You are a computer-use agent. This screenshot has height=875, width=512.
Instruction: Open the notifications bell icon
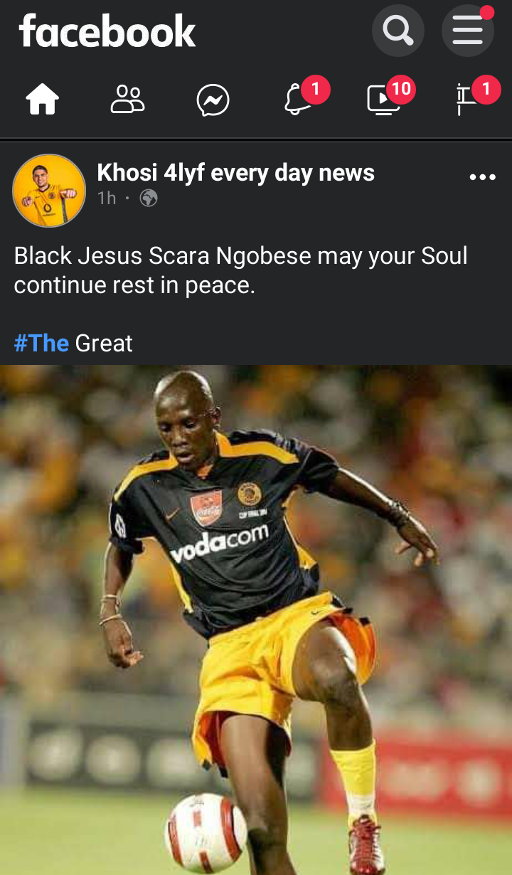click(x=298, y=100)
